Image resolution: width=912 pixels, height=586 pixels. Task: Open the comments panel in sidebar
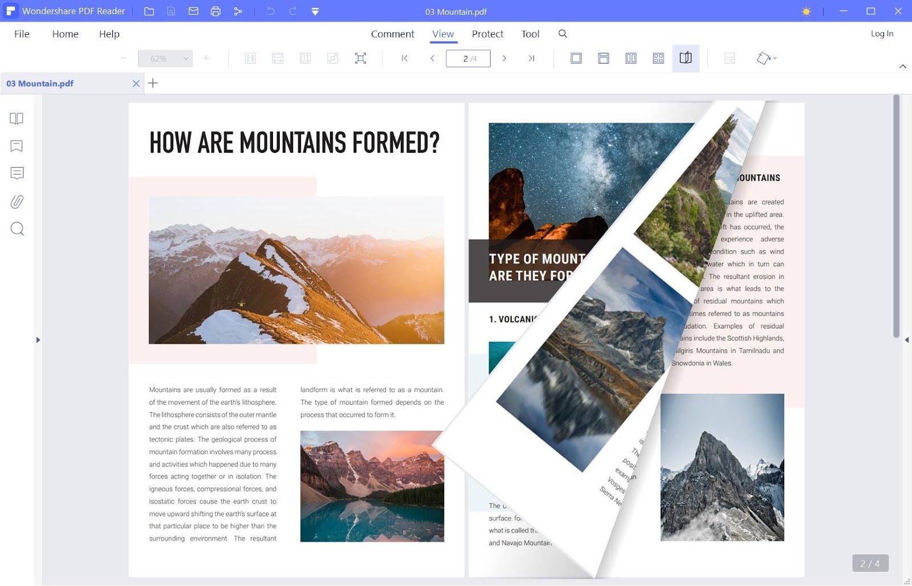click(x=17, y=173)
